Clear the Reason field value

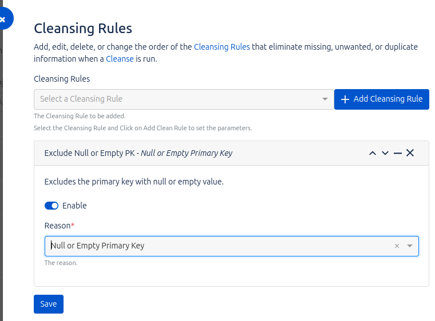tap(397, 246)
